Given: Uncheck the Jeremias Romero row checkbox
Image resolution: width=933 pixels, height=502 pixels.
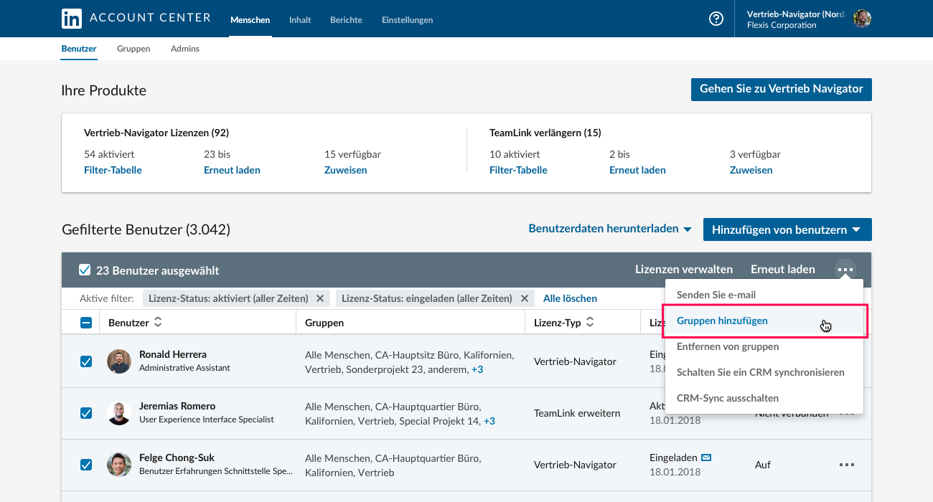Looking at the screenshot, I should click(86, 413).
